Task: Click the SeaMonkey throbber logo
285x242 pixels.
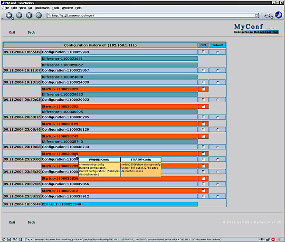Action: coord(278,15)
